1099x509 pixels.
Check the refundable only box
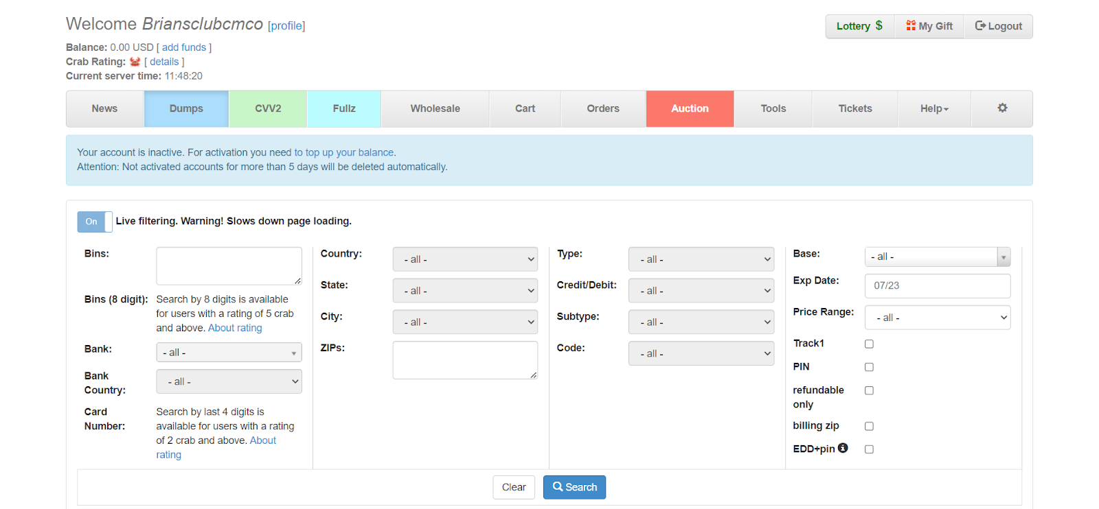[869, 390]
